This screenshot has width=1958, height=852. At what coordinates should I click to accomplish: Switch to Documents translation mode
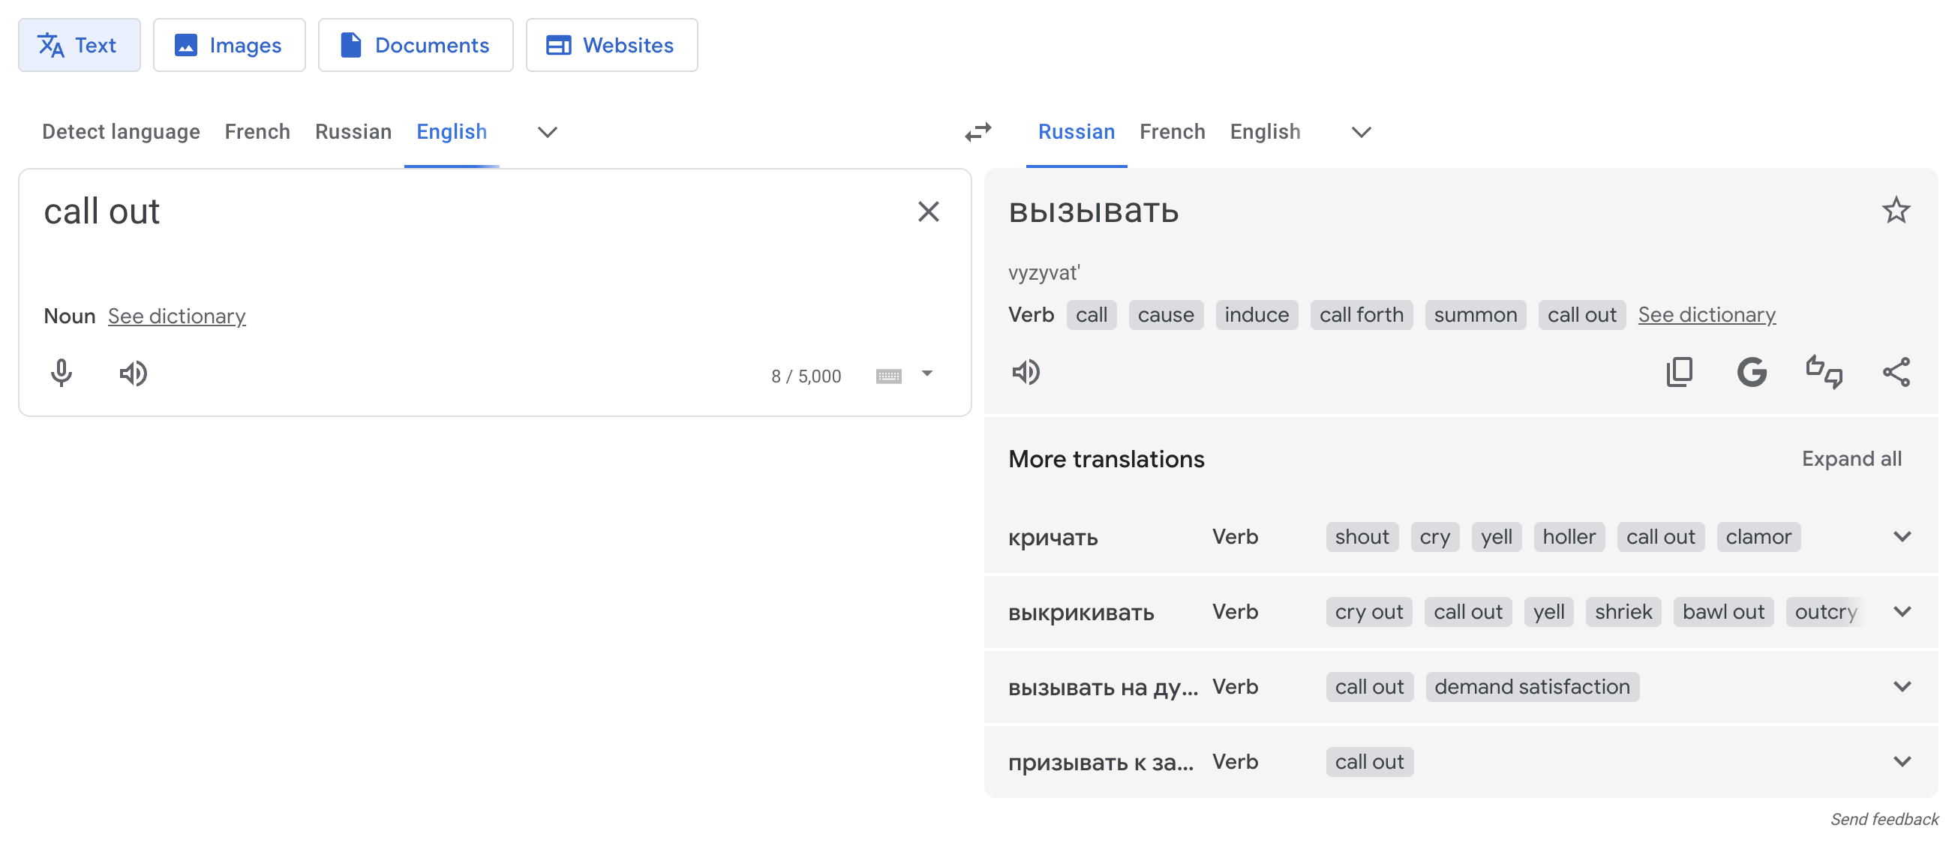[x=415, y=46]
